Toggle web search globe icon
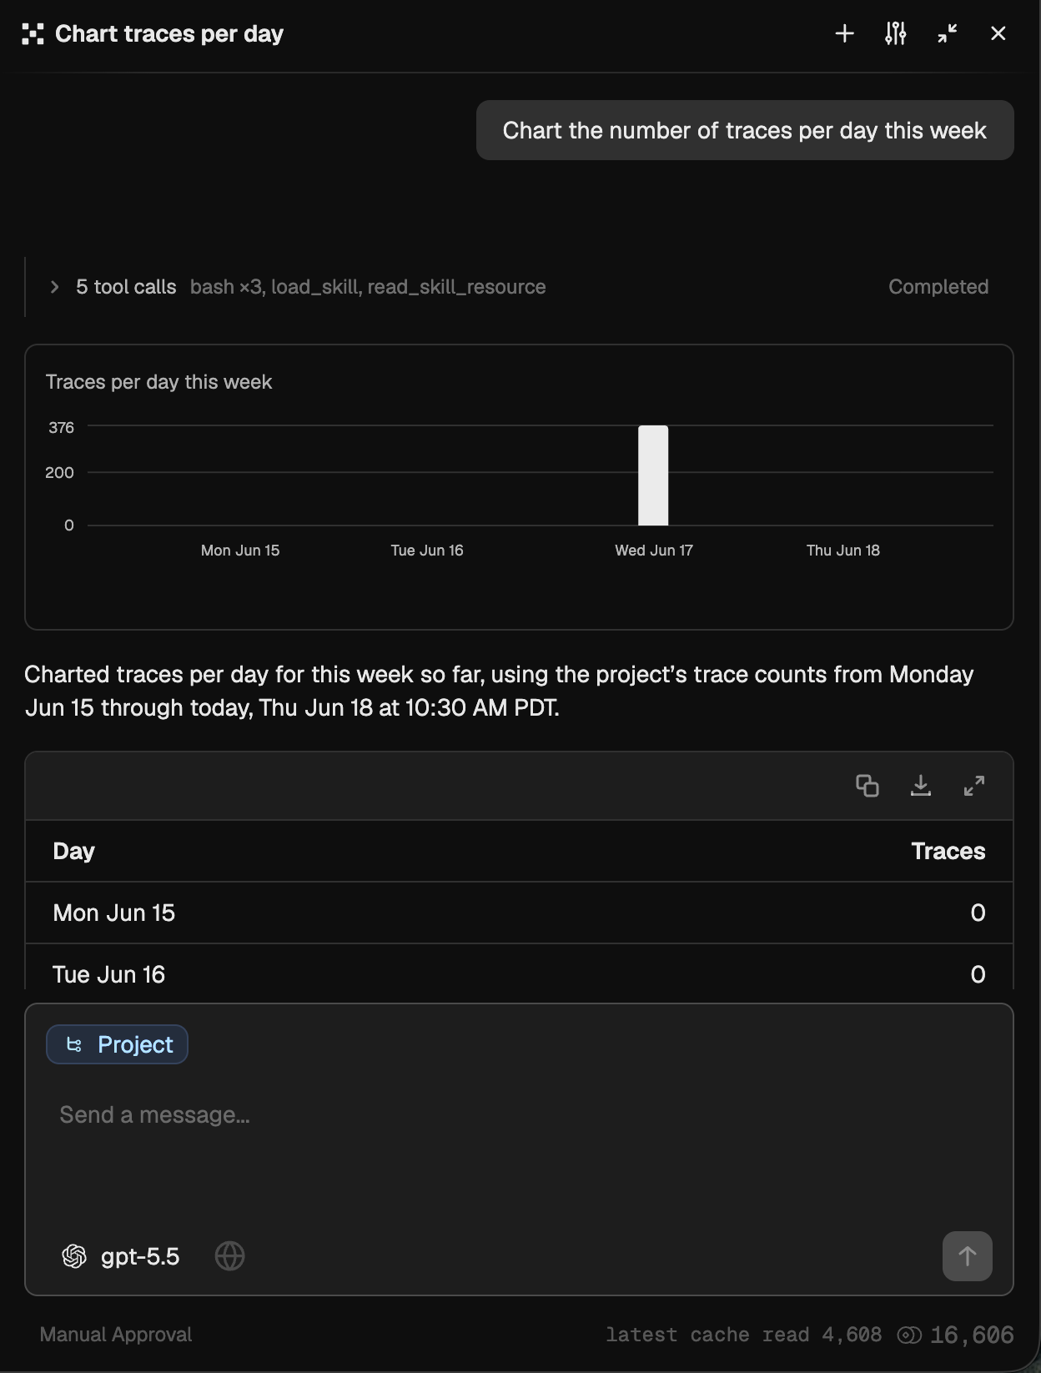The width and height of the screenshot is (1041, 1373). coord(230,1256)
